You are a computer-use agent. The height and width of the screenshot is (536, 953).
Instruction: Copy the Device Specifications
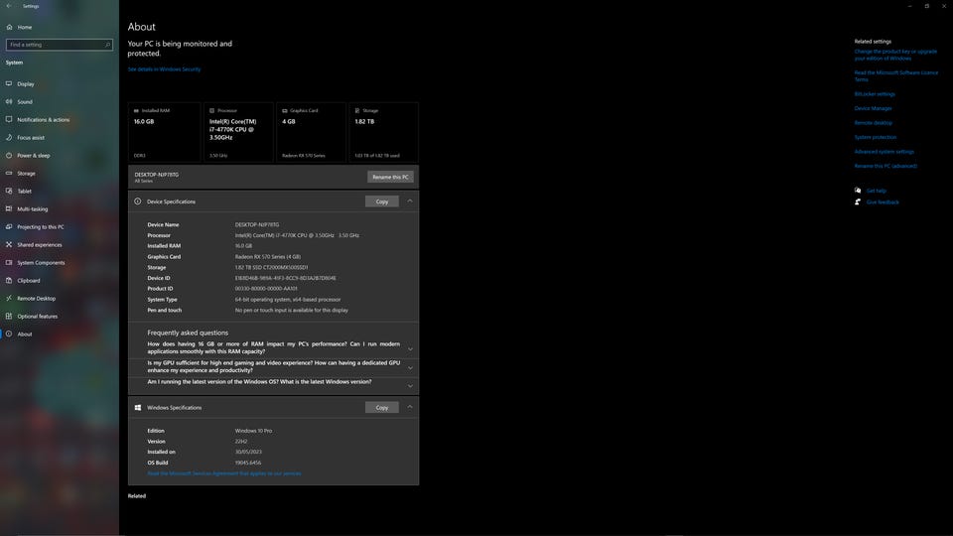tap(381, 201)
